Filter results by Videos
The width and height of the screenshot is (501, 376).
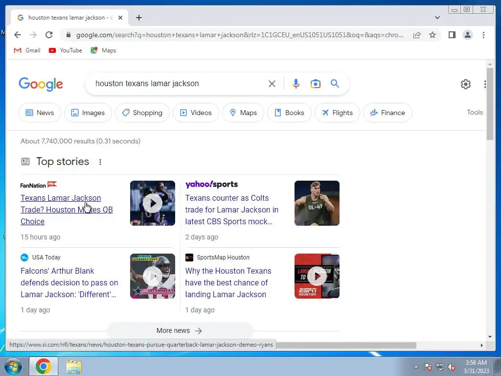click(x=196, y=113)
